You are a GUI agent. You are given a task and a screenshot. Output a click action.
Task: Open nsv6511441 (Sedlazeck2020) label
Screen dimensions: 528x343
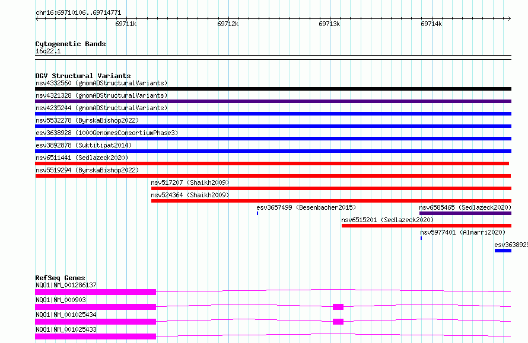point(82,158)
